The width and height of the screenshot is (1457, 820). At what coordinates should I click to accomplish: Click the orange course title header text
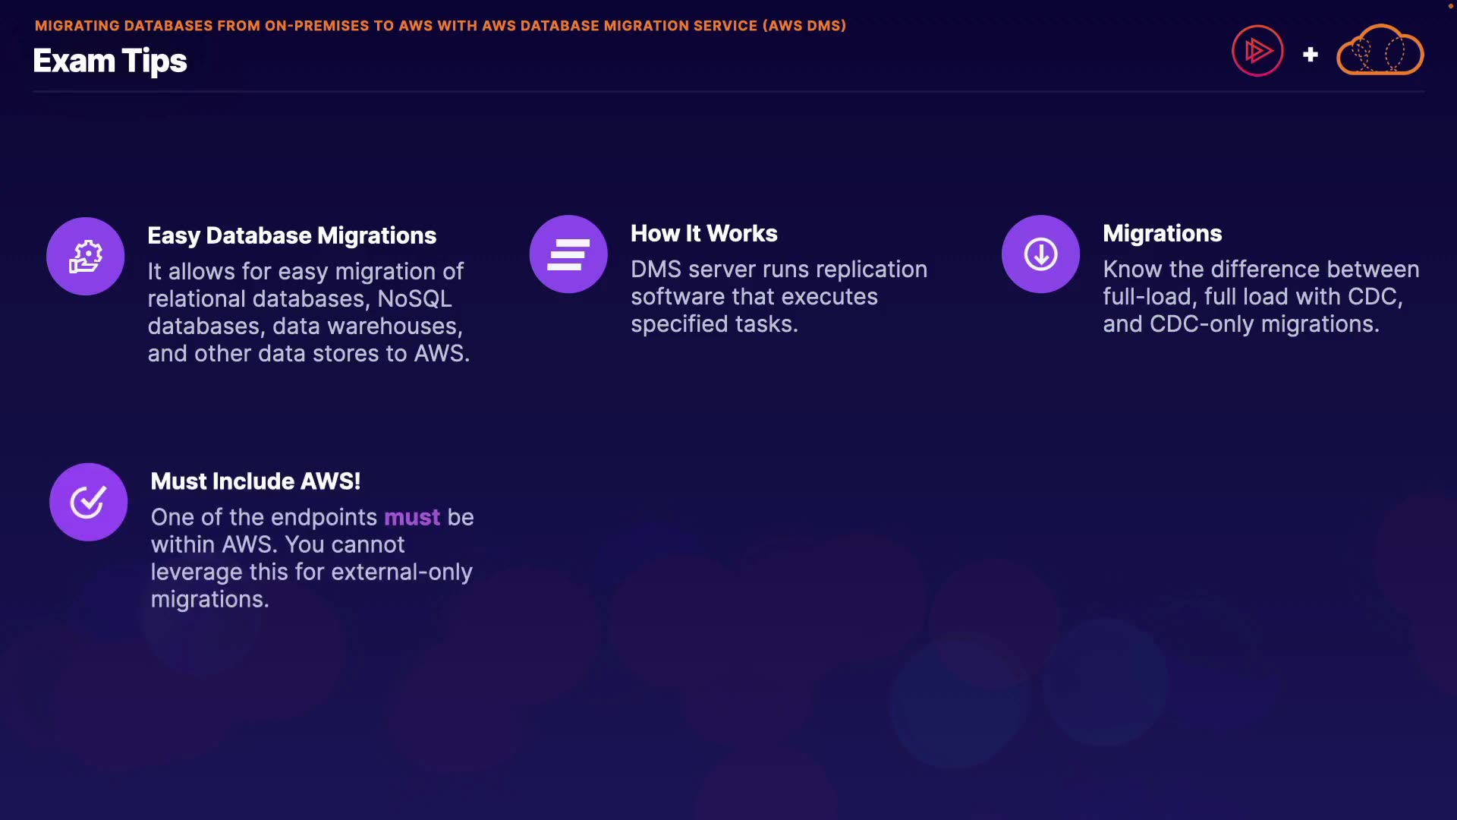coord(440,26)
